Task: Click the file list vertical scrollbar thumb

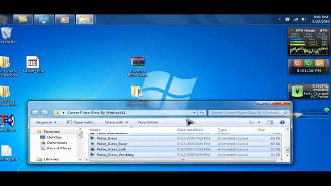Action: (x=287, y=150)
